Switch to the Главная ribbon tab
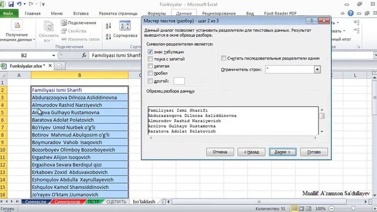The height and width of the screenshot is (212, 377). tap(32, 14)
